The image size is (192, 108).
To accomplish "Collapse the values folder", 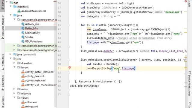I will (14, 97).
